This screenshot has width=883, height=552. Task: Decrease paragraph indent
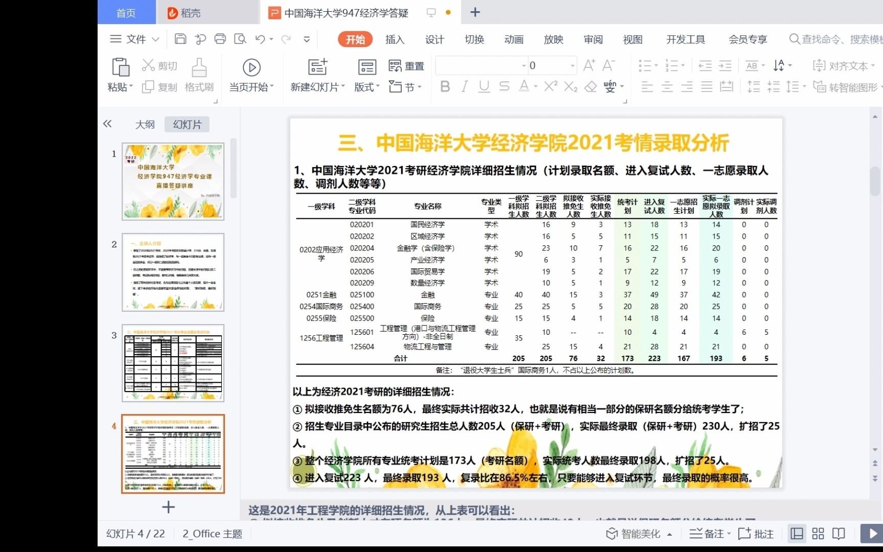point(705,65)
